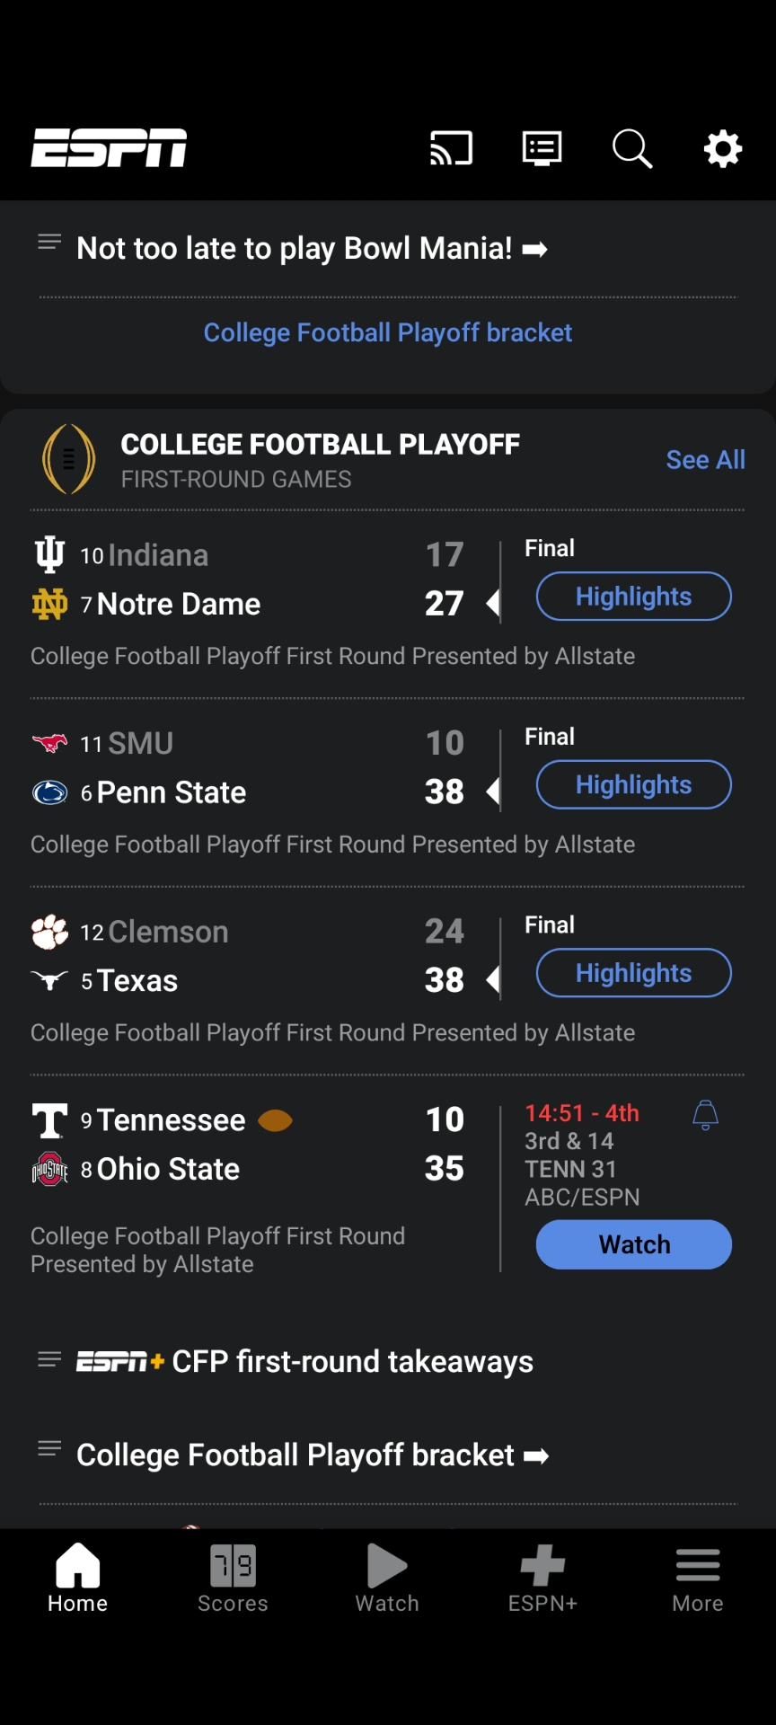Tap the Cast to device icon

(451, 148)
